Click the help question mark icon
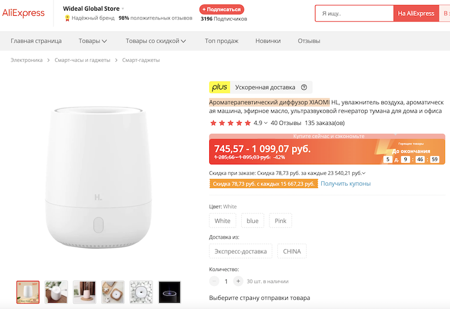 pos(304,87)
